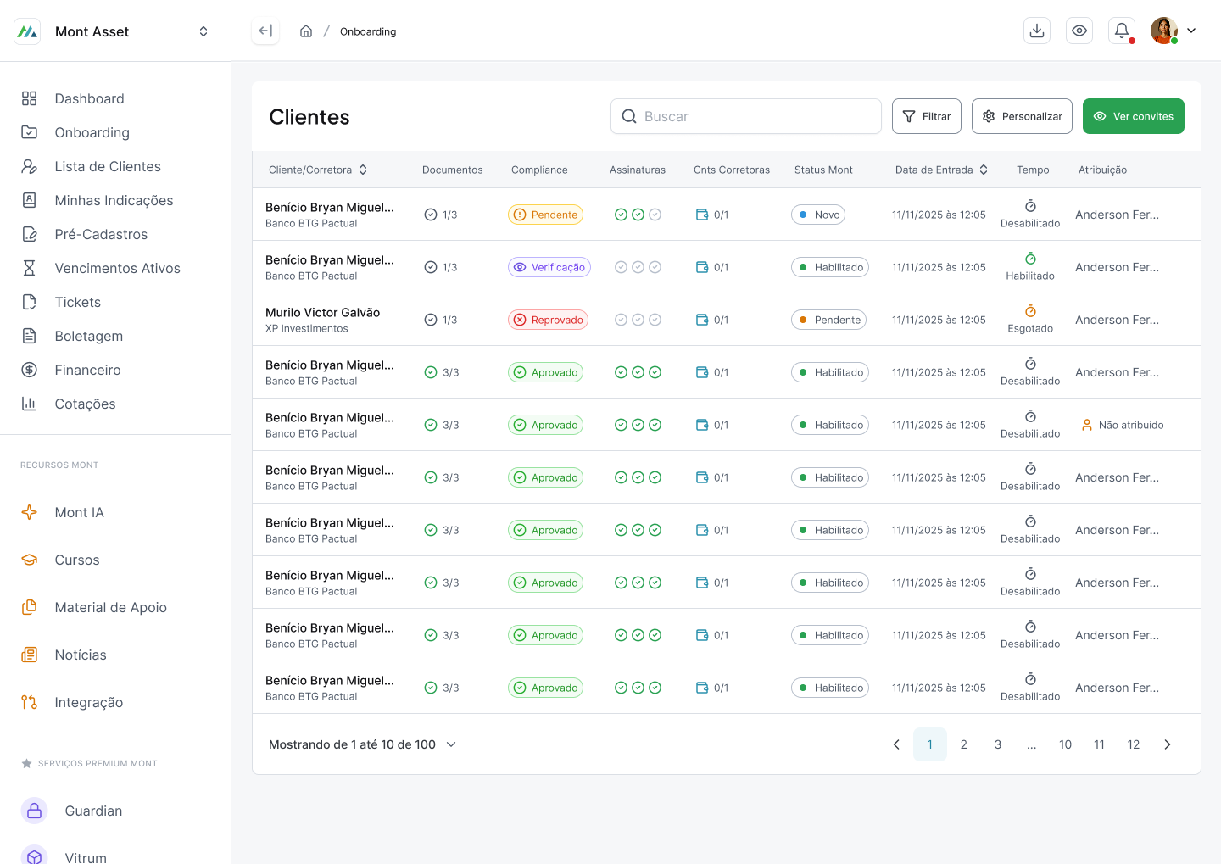Go to the home breadcrumb icon
1221x864 pixels.
coord(306,31)
